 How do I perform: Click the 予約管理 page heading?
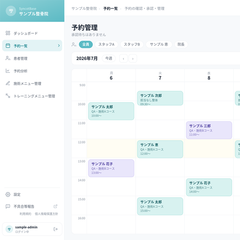tap(85, 28)
